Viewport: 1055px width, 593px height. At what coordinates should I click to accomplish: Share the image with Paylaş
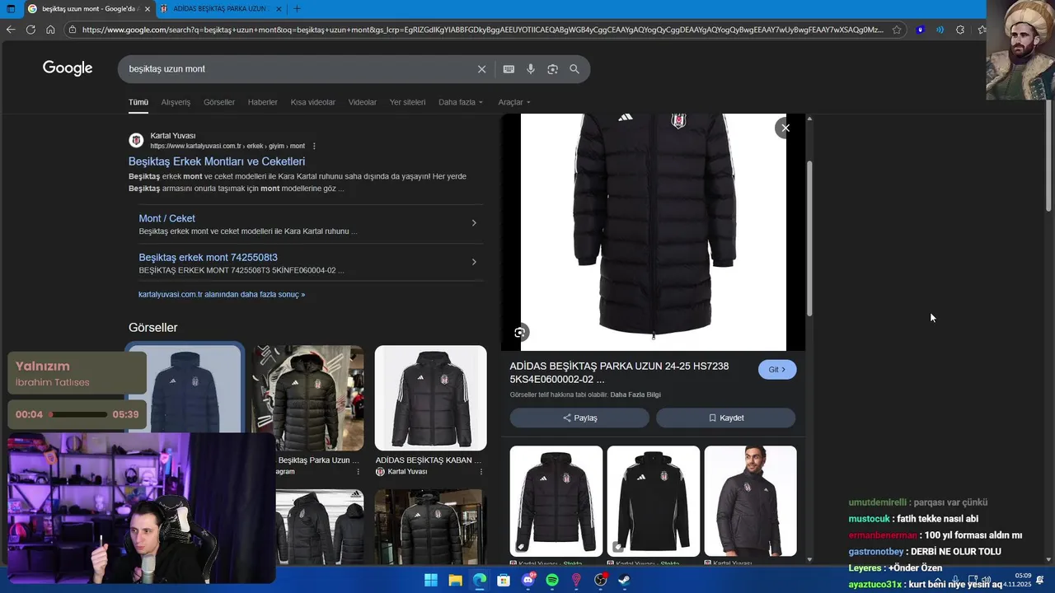[x=579, y=418]
